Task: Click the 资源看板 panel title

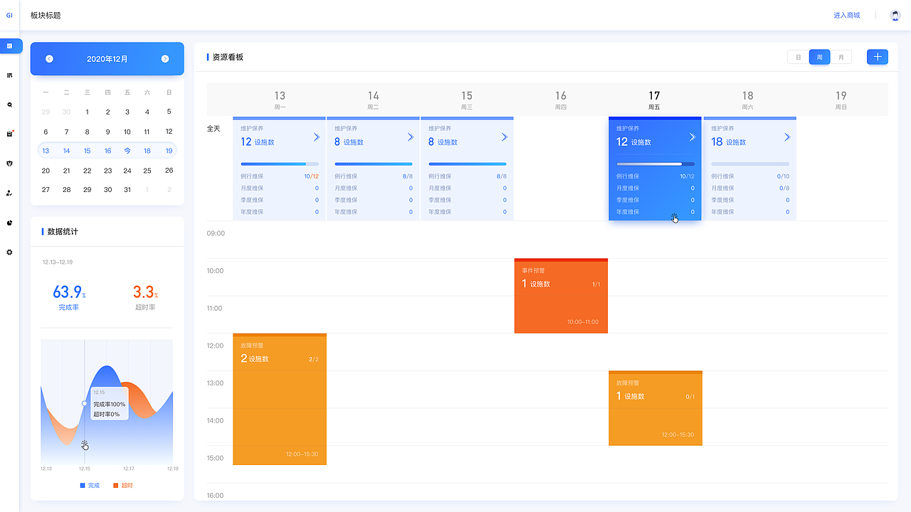Action: click(x=228, y=57)
